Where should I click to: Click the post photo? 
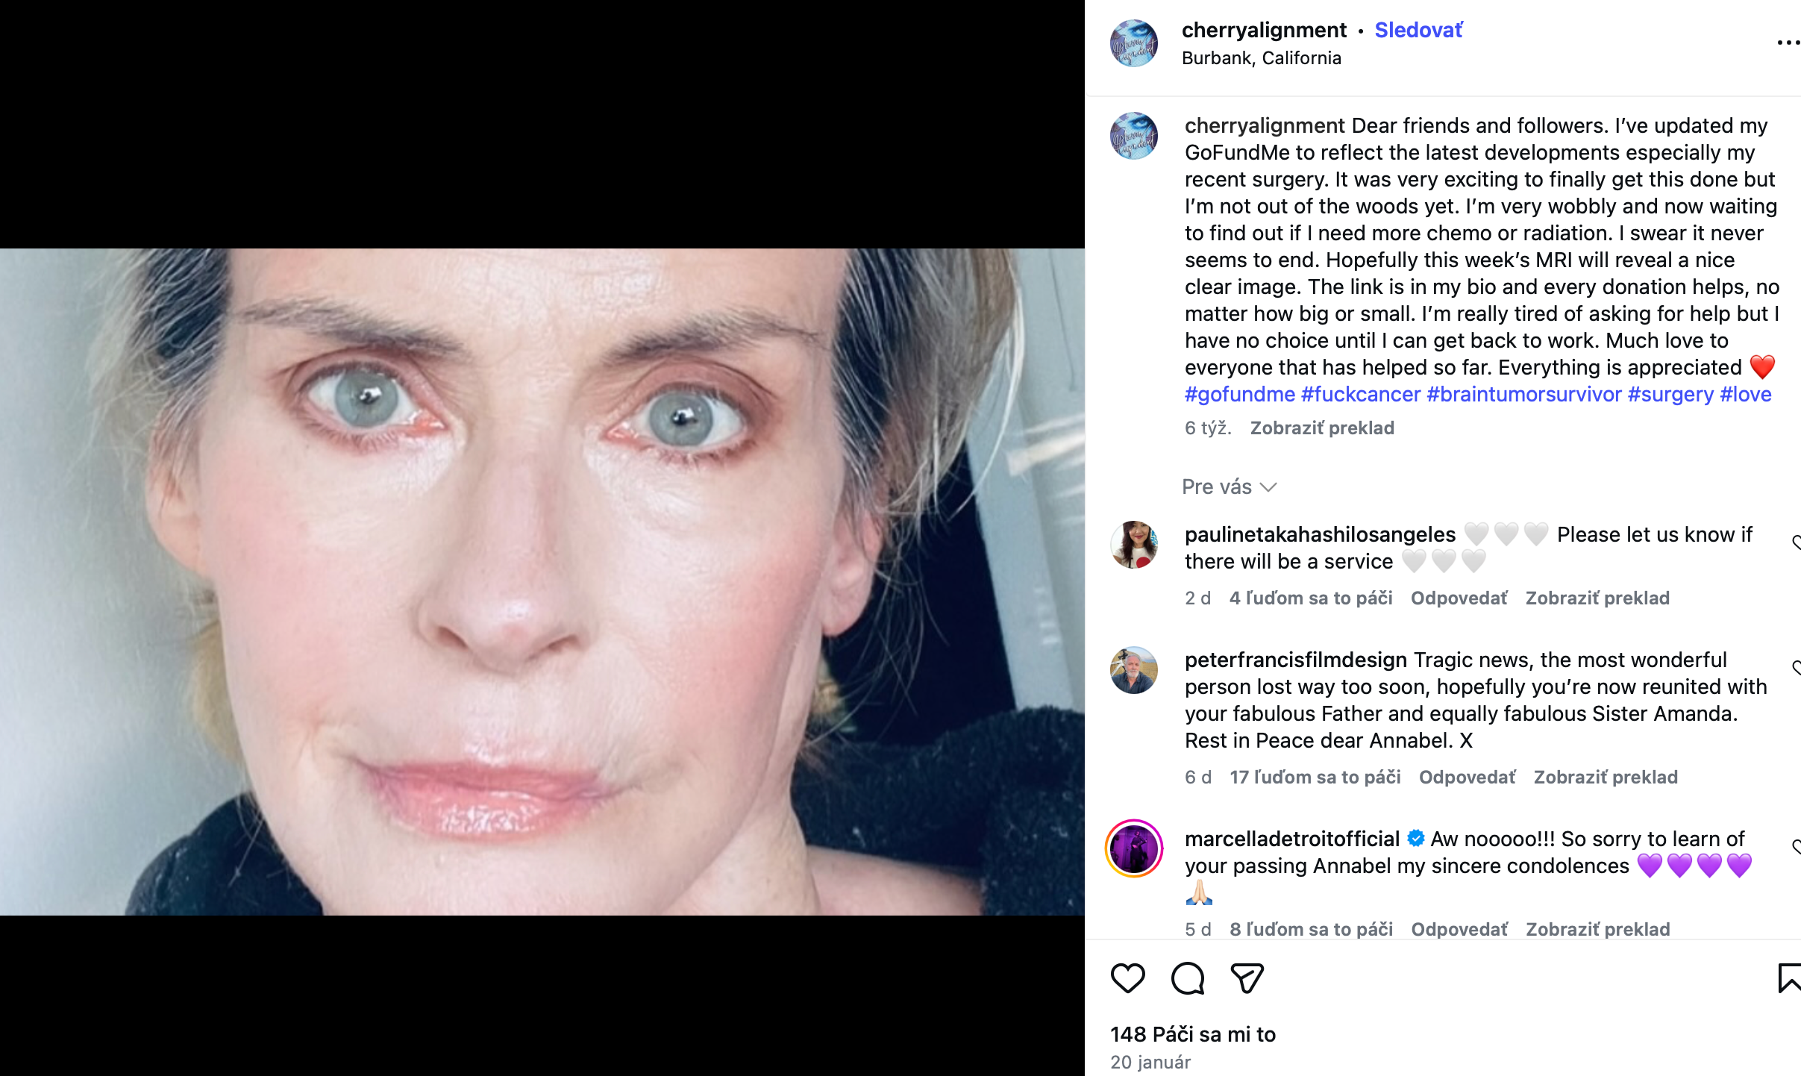click(542, 582)
